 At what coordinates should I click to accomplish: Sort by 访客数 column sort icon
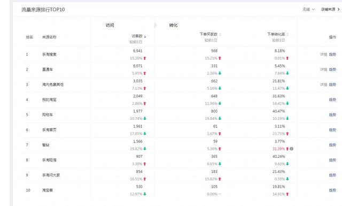tap(145, 36)
